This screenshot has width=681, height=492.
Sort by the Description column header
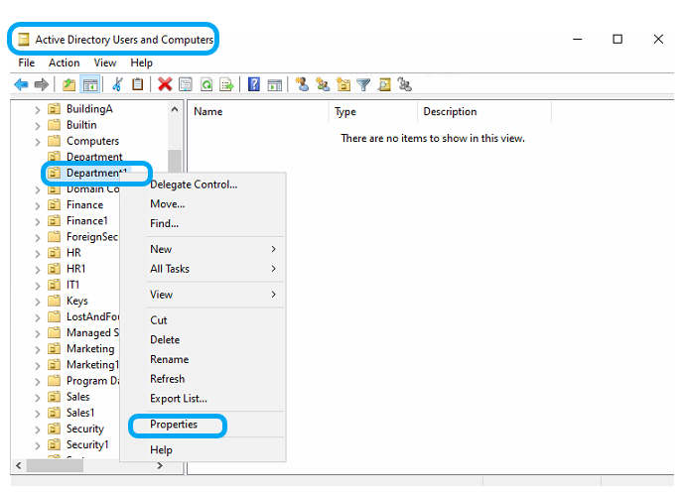click(484, 111)
